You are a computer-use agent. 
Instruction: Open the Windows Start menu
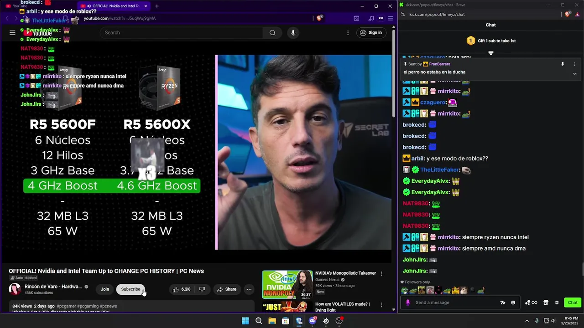coord(245,321)
